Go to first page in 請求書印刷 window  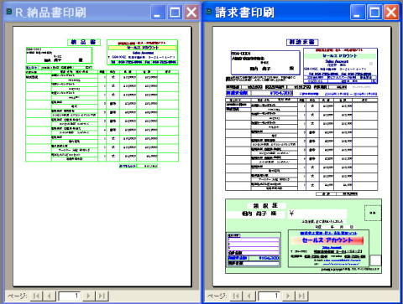pos(236,296)
